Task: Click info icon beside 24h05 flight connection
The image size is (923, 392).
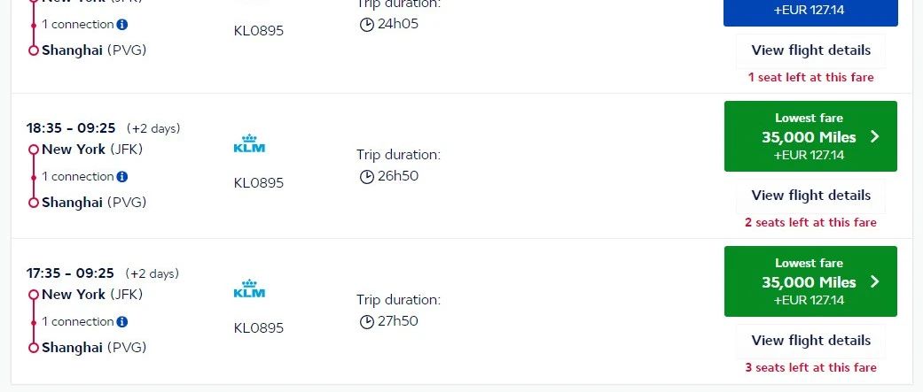Action: click(121, 25)
